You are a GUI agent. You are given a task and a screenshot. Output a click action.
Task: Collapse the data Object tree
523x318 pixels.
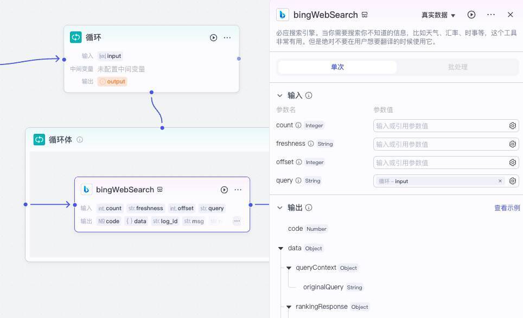pyautogui.click(x=281, y=248)
